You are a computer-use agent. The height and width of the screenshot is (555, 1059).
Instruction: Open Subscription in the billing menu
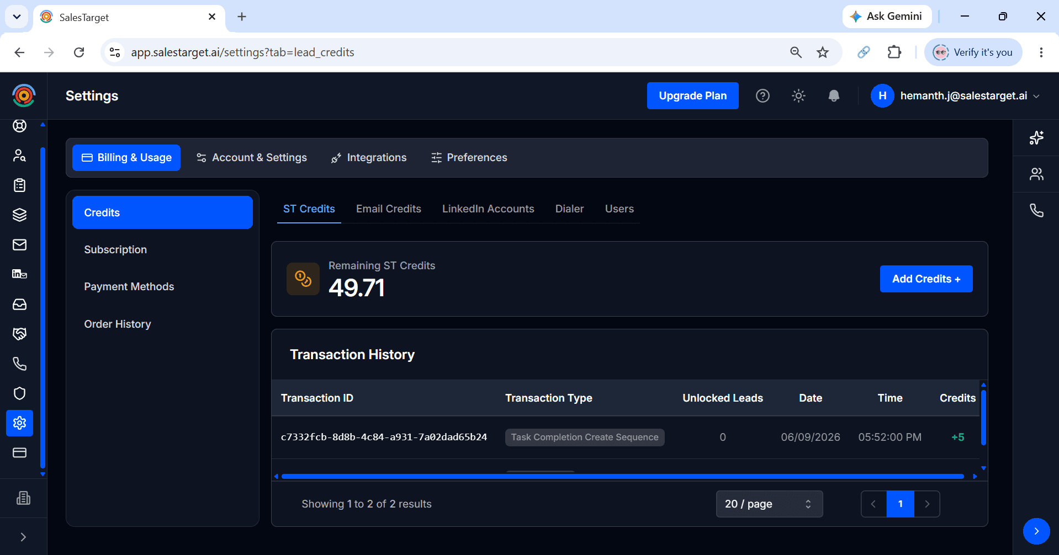click(x=162, y=250)
